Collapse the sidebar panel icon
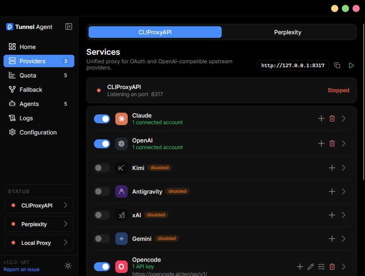Viewport: 365px width, 276px height. [x=69, y=27]
